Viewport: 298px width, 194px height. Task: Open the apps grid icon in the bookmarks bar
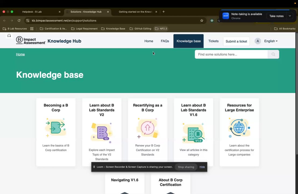point(32,29)
